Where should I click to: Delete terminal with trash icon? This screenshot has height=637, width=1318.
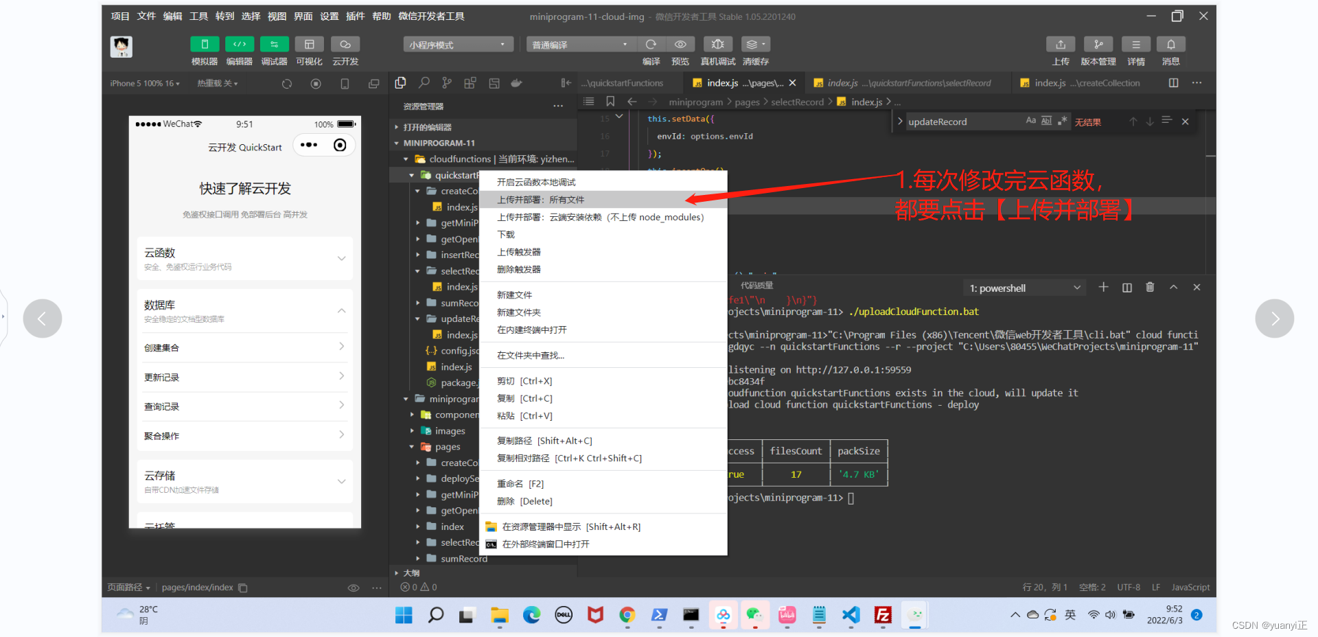[1150, 288]
